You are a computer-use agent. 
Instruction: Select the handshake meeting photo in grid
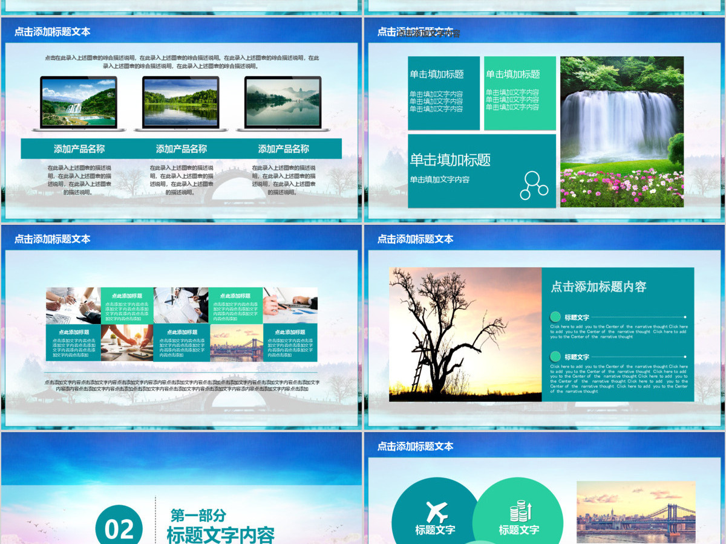click(x=73, y=305)
